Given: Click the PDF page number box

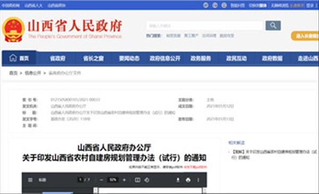Looking at the screenshot, I should coord(80,180).
